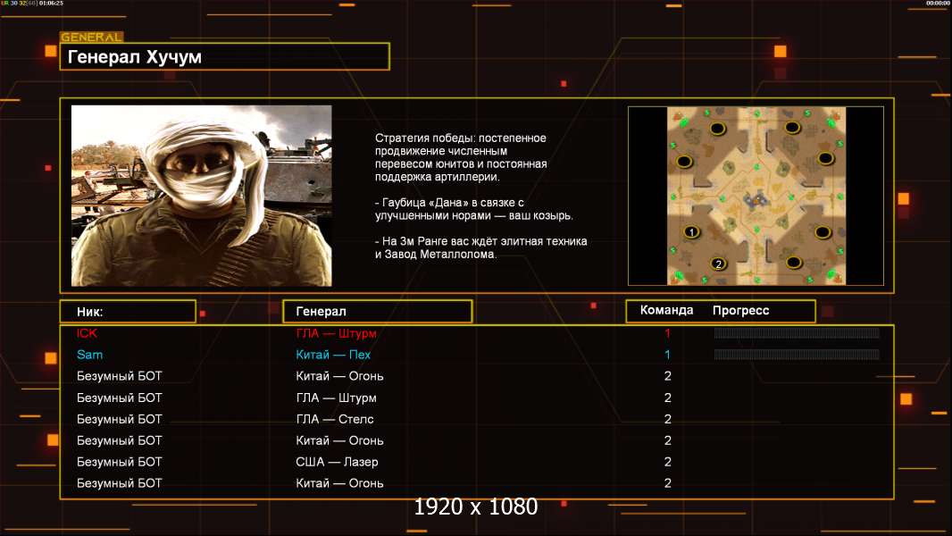Image resolution: width=952 pixels, height=536 pixels.
Task: Click 'ГЛА — Стелс' general entry
Action: (x=335, y=419)
